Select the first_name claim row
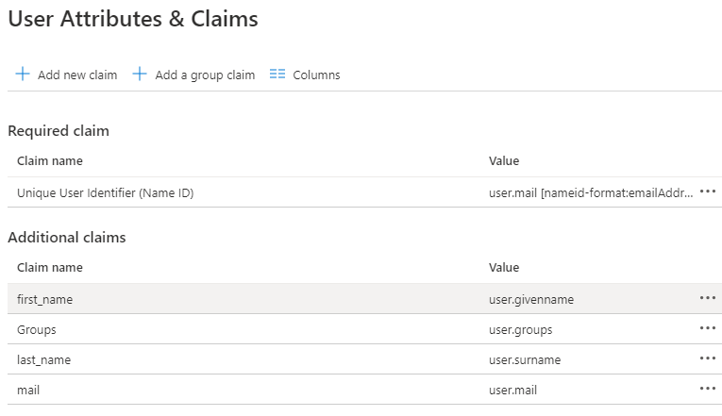 (45, 299)
